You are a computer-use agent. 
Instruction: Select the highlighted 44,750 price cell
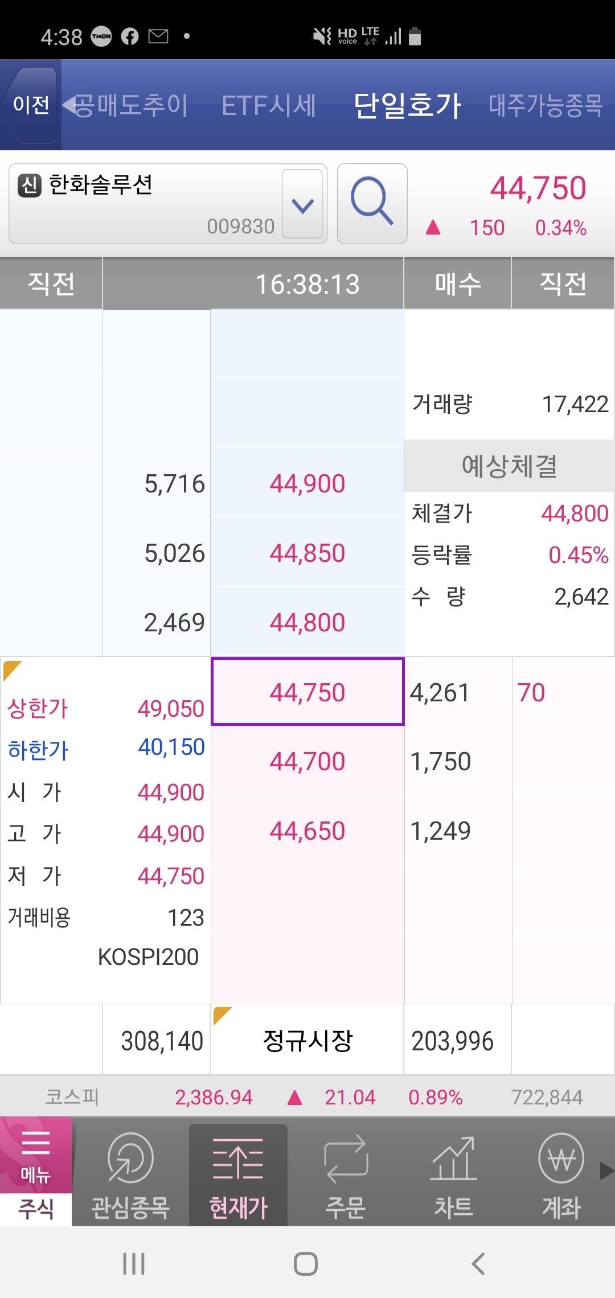(x=307, y=692)
